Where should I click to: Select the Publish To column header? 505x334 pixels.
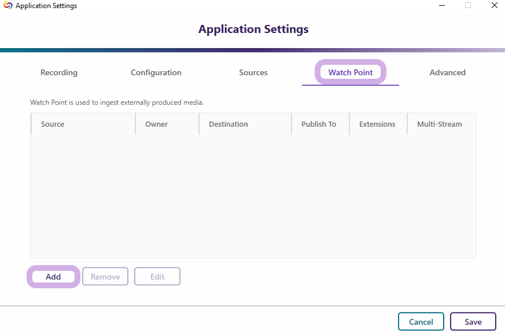click(319, 124)
